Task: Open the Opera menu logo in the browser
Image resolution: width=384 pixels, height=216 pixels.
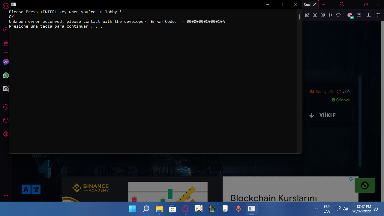Action: click(5, 6)
